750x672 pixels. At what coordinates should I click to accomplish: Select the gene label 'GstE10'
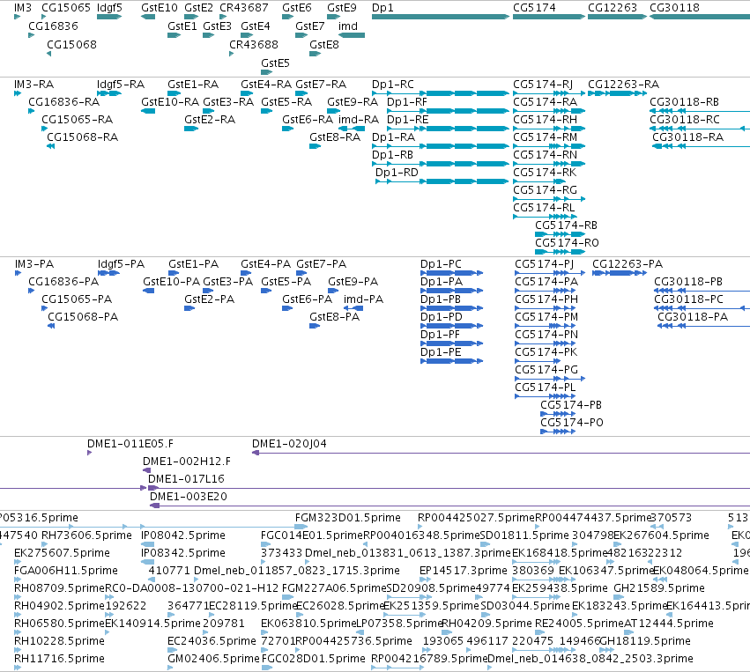pyautogui.click(x=160, y=8)
